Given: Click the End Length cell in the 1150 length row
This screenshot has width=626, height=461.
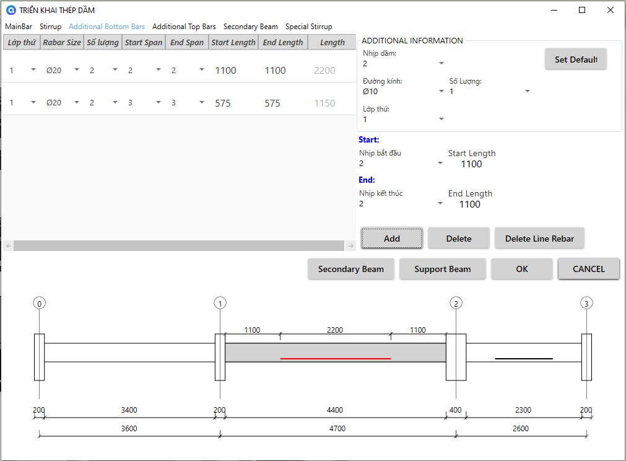Looking at the screenshot, I should (x=272, y=103).
